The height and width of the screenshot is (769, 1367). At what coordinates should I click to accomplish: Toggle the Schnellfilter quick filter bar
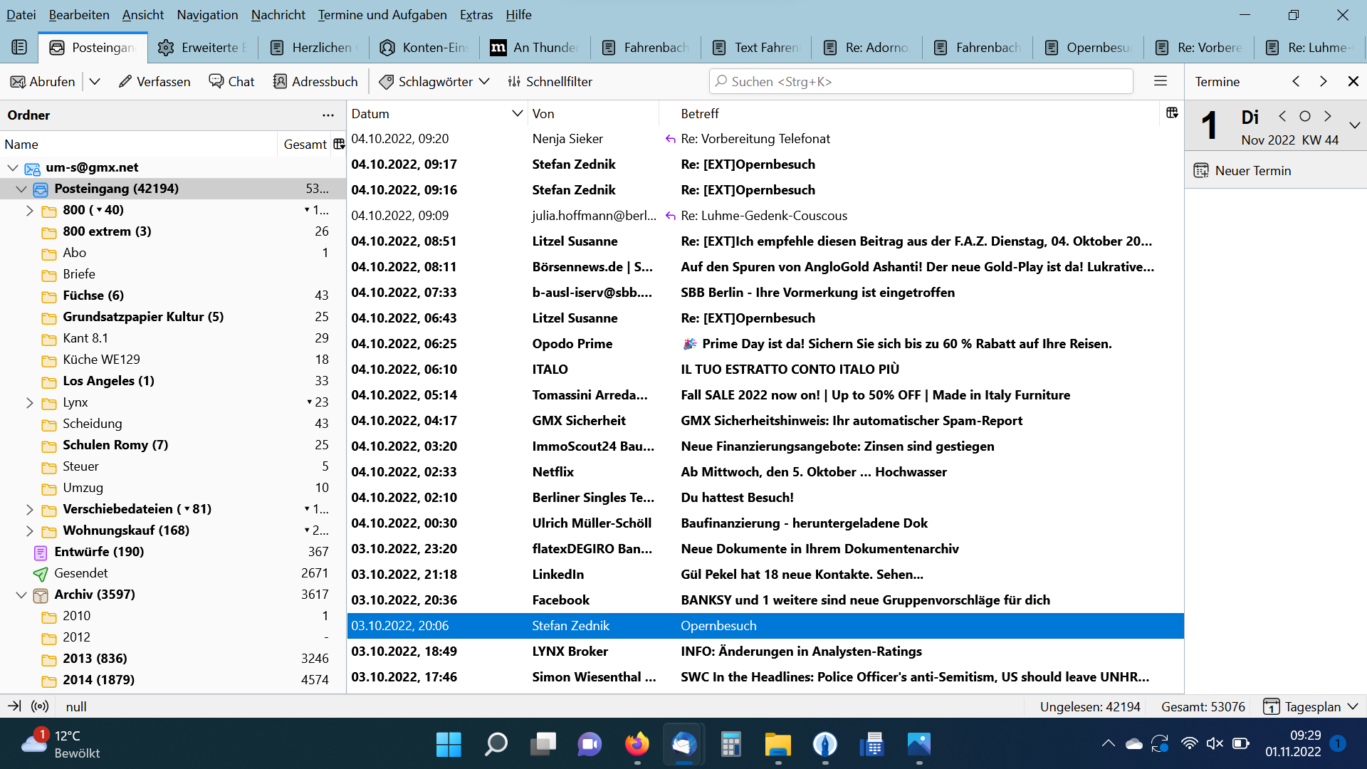pos(550,81)
